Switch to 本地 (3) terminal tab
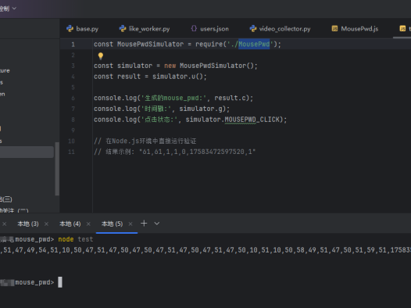 (28, 224)
